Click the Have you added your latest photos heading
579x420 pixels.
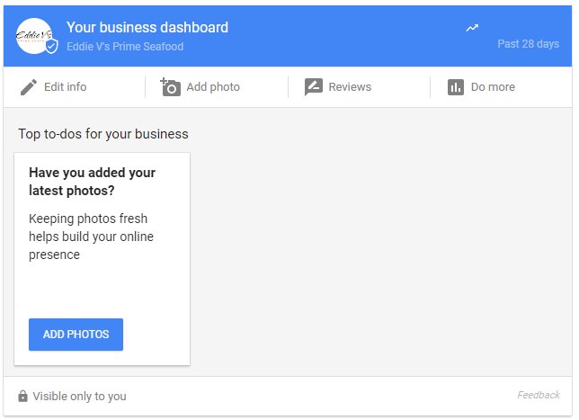[93, 182]
